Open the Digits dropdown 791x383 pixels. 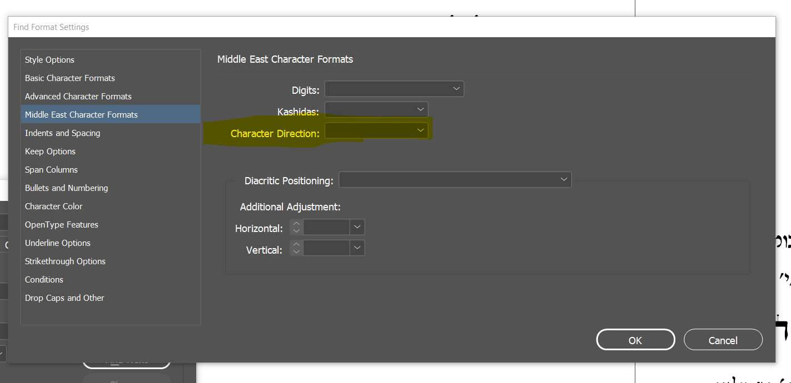(x=394, y=89)
